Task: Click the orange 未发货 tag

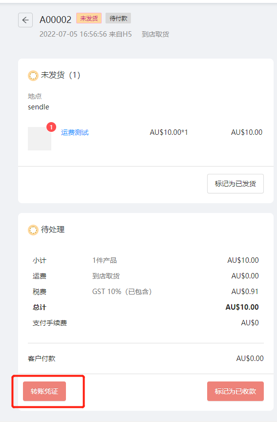Action: (89, 18)
